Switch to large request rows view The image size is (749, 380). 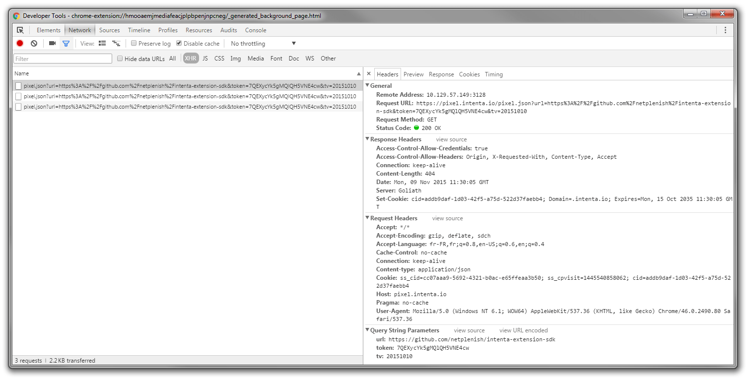(102, 43)
